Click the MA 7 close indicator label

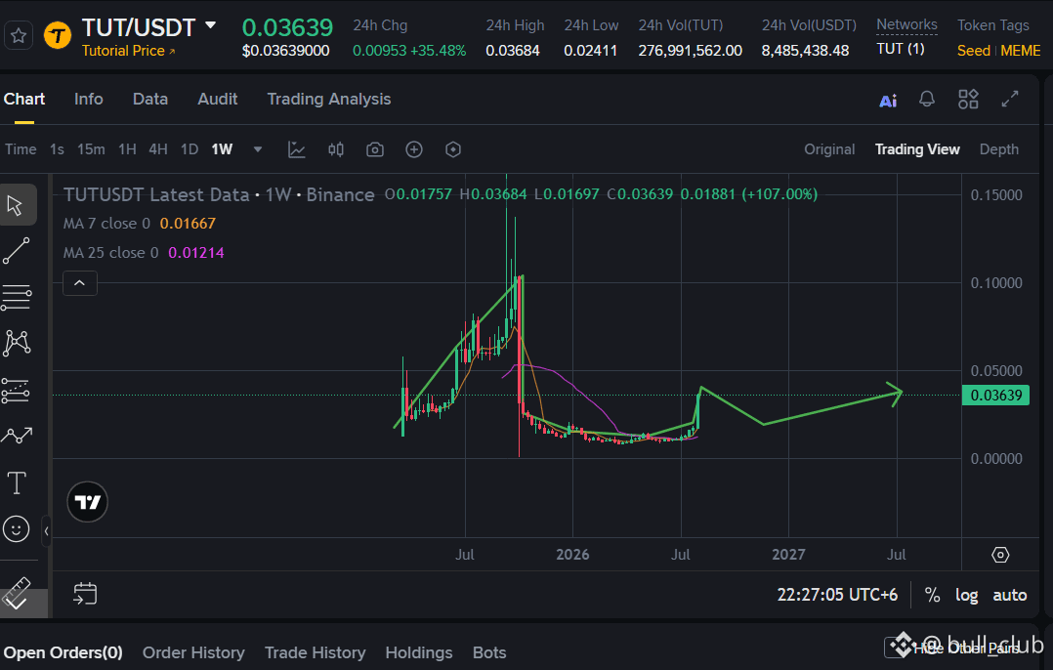(106, 224)
